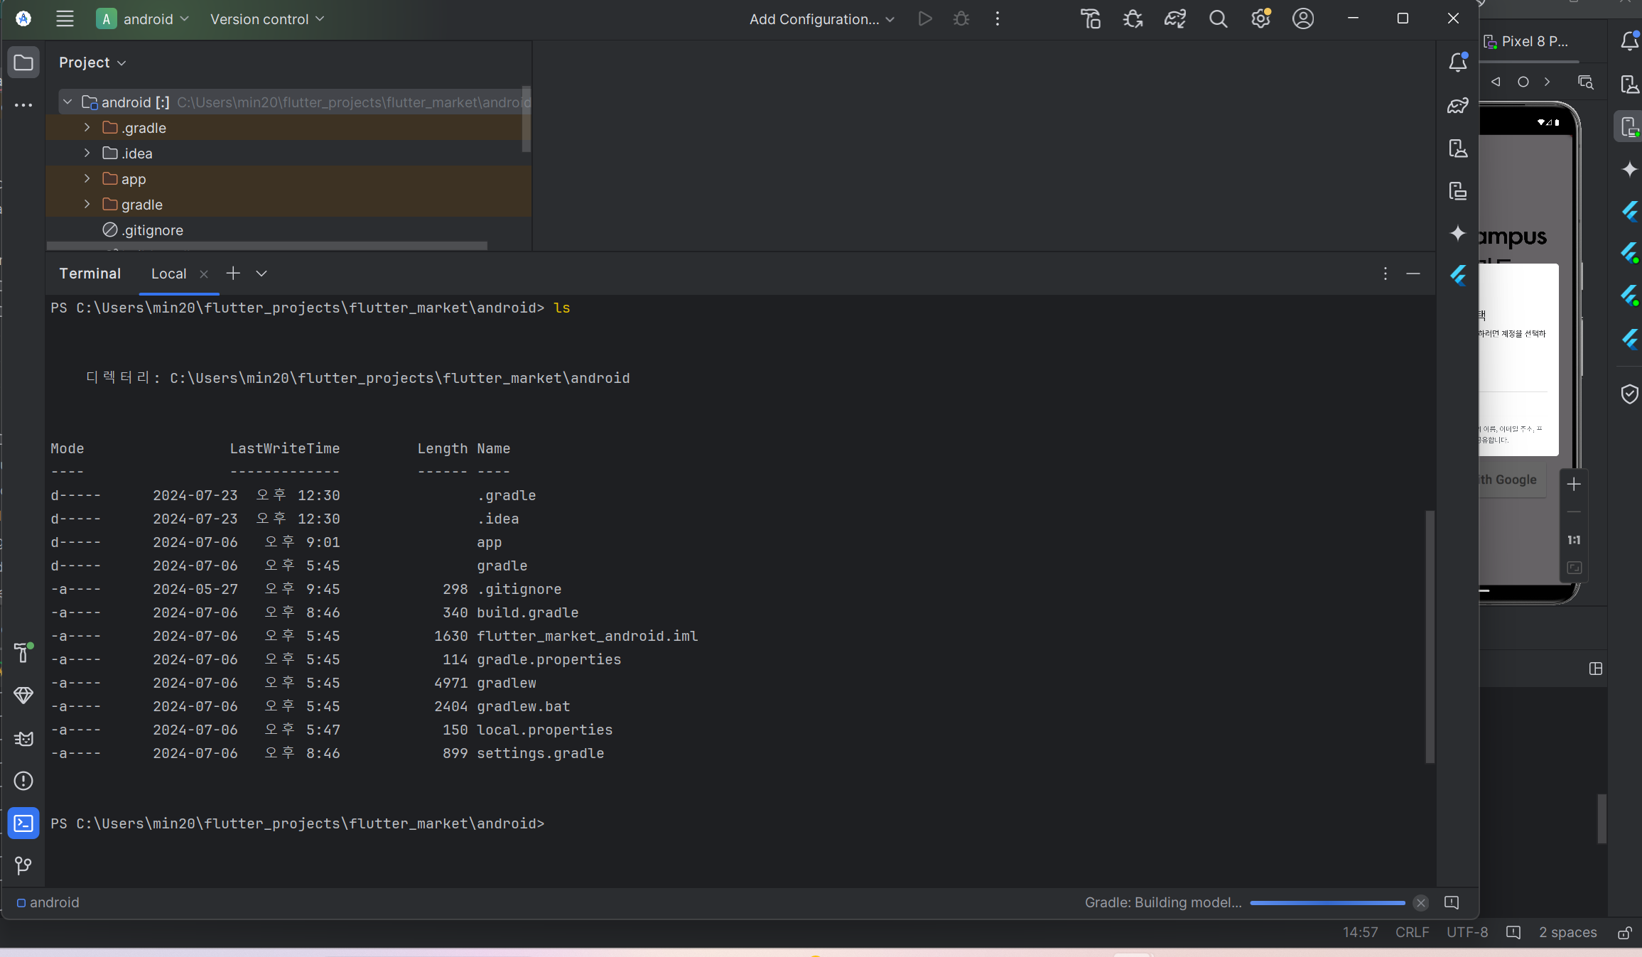Click Sync Project with Gradle Files icon
1642x957 pixels.
tap(1175, 19)
